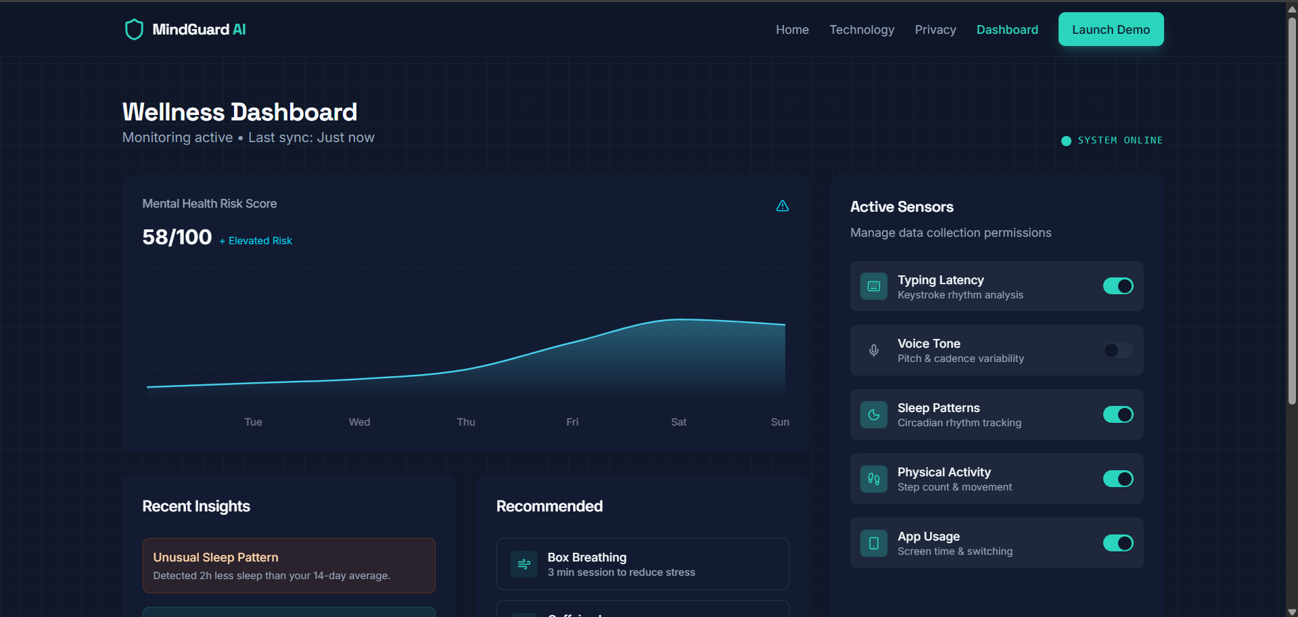Image resolution: width=1298 pixels, height=617 pixels.
Task: Click the keyboard icon for Typing Latency
Action: pos(873,286)
